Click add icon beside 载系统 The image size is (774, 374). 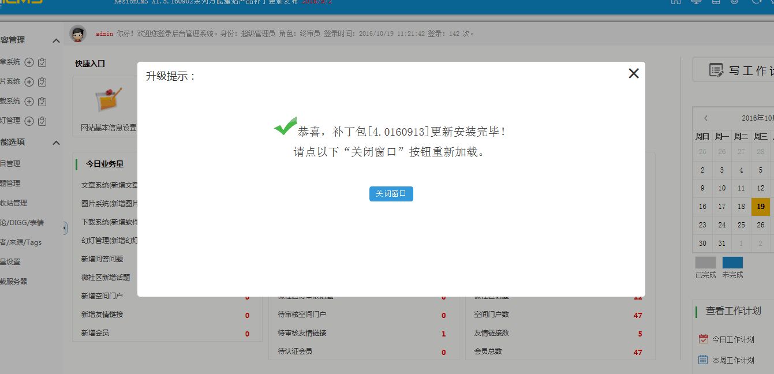(x=29, y=102)
